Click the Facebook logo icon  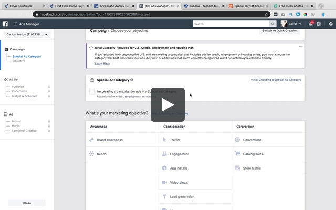pos(5,24)
